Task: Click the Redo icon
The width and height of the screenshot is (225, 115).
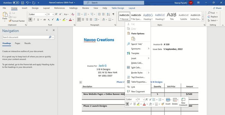Action: [x=34, y=2]
